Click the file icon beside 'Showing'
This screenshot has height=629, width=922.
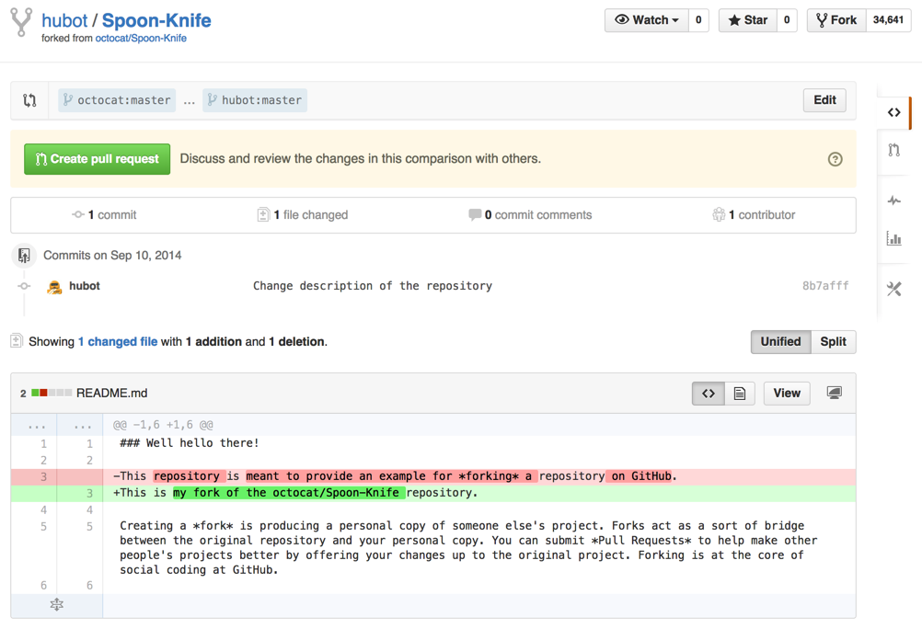[x=17, y=341]
